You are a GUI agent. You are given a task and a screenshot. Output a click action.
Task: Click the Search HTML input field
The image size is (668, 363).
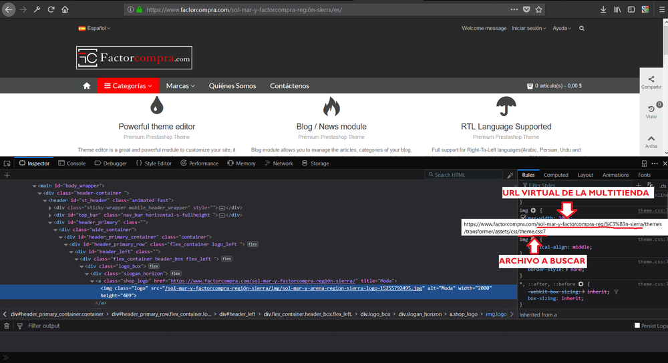(x=464, y=175)
